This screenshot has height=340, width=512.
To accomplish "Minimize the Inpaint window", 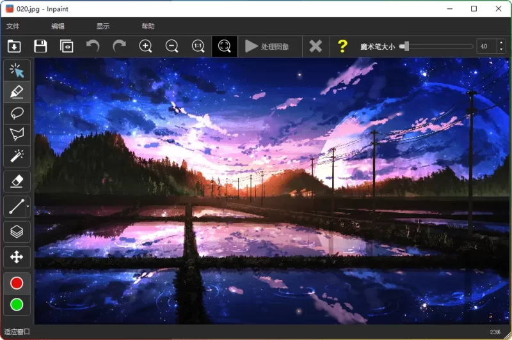I will pyautogui.click(x=450, y=9).
